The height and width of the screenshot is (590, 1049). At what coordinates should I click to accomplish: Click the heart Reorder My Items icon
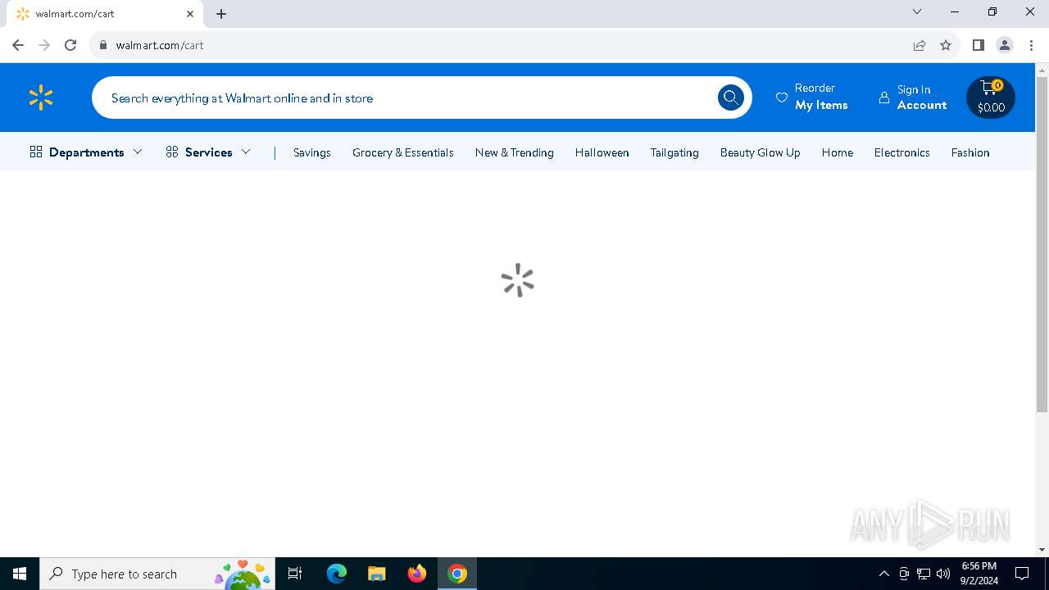pyautogui.click(x=782, y=98)
